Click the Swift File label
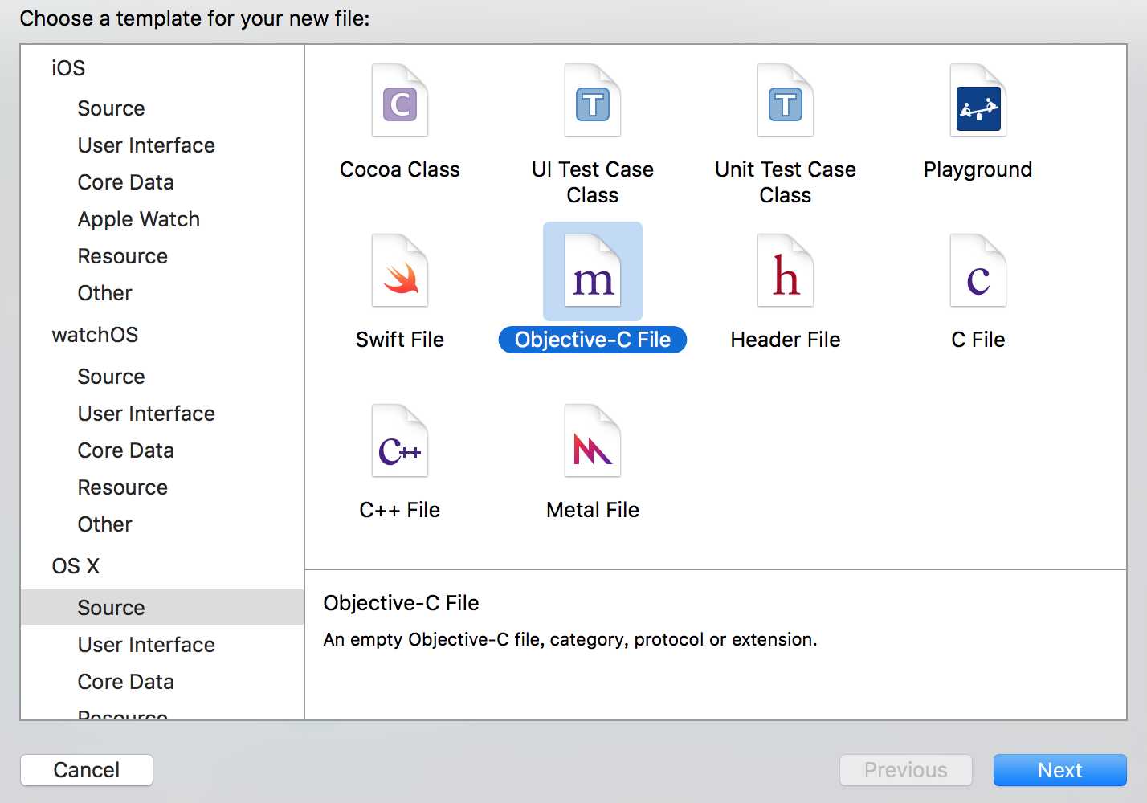The image size is (1147, 803). pyautogui.click(x=400, y=340)
